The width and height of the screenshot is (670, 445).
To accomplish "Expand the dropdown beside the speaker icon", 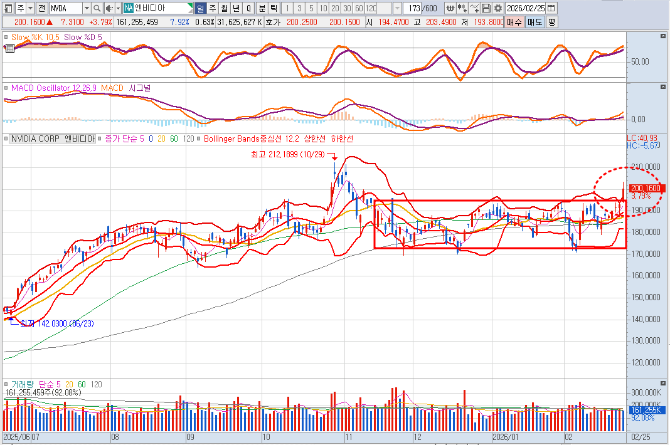I will coord(118,8).
